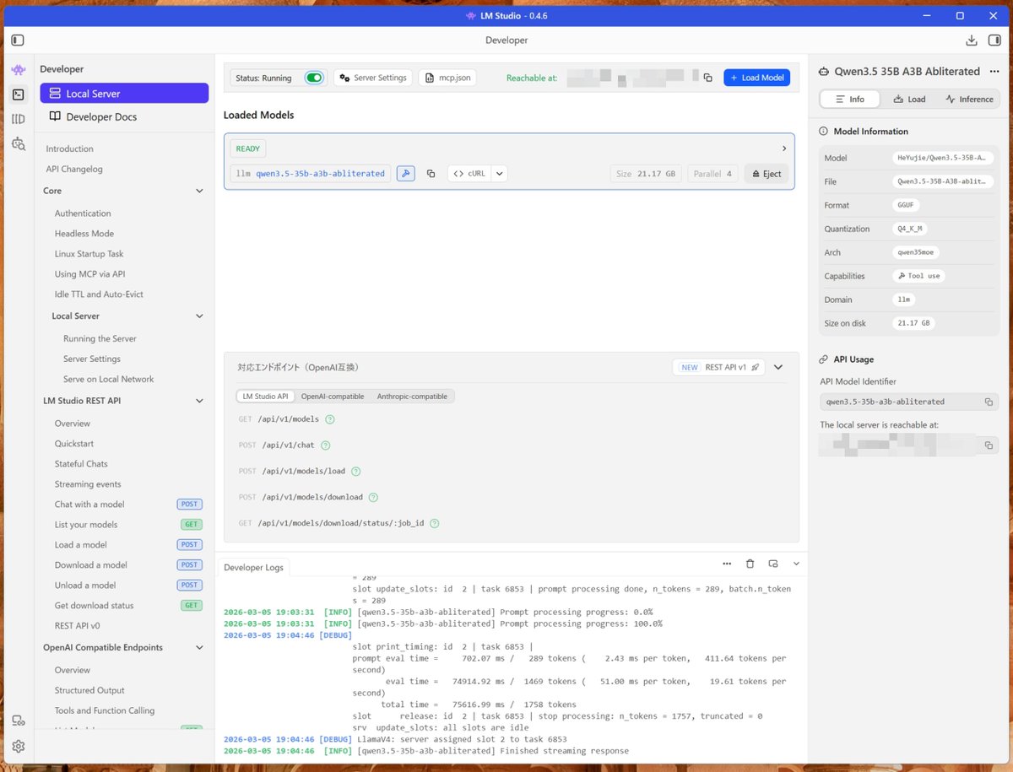Switch to the Info tab

[849, 99]
